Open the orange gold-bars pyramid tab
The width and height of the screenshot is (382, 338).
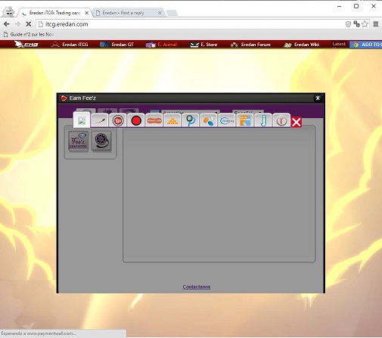point(172,121)
